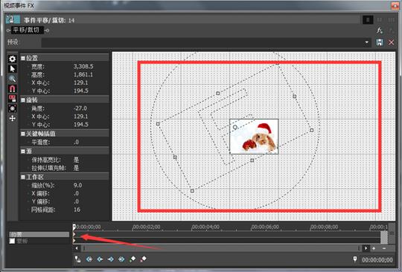402x272 pixels.
Task: Click the X 偏移 value .0
Action: pyautogui.click(x=76, y=193)
